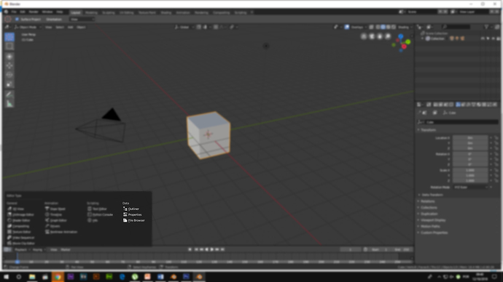Open the timeline Marker menu
Image resolution: width=503 pixels, height=282 pixels.
pyautogui.click(x=66, y=249)
